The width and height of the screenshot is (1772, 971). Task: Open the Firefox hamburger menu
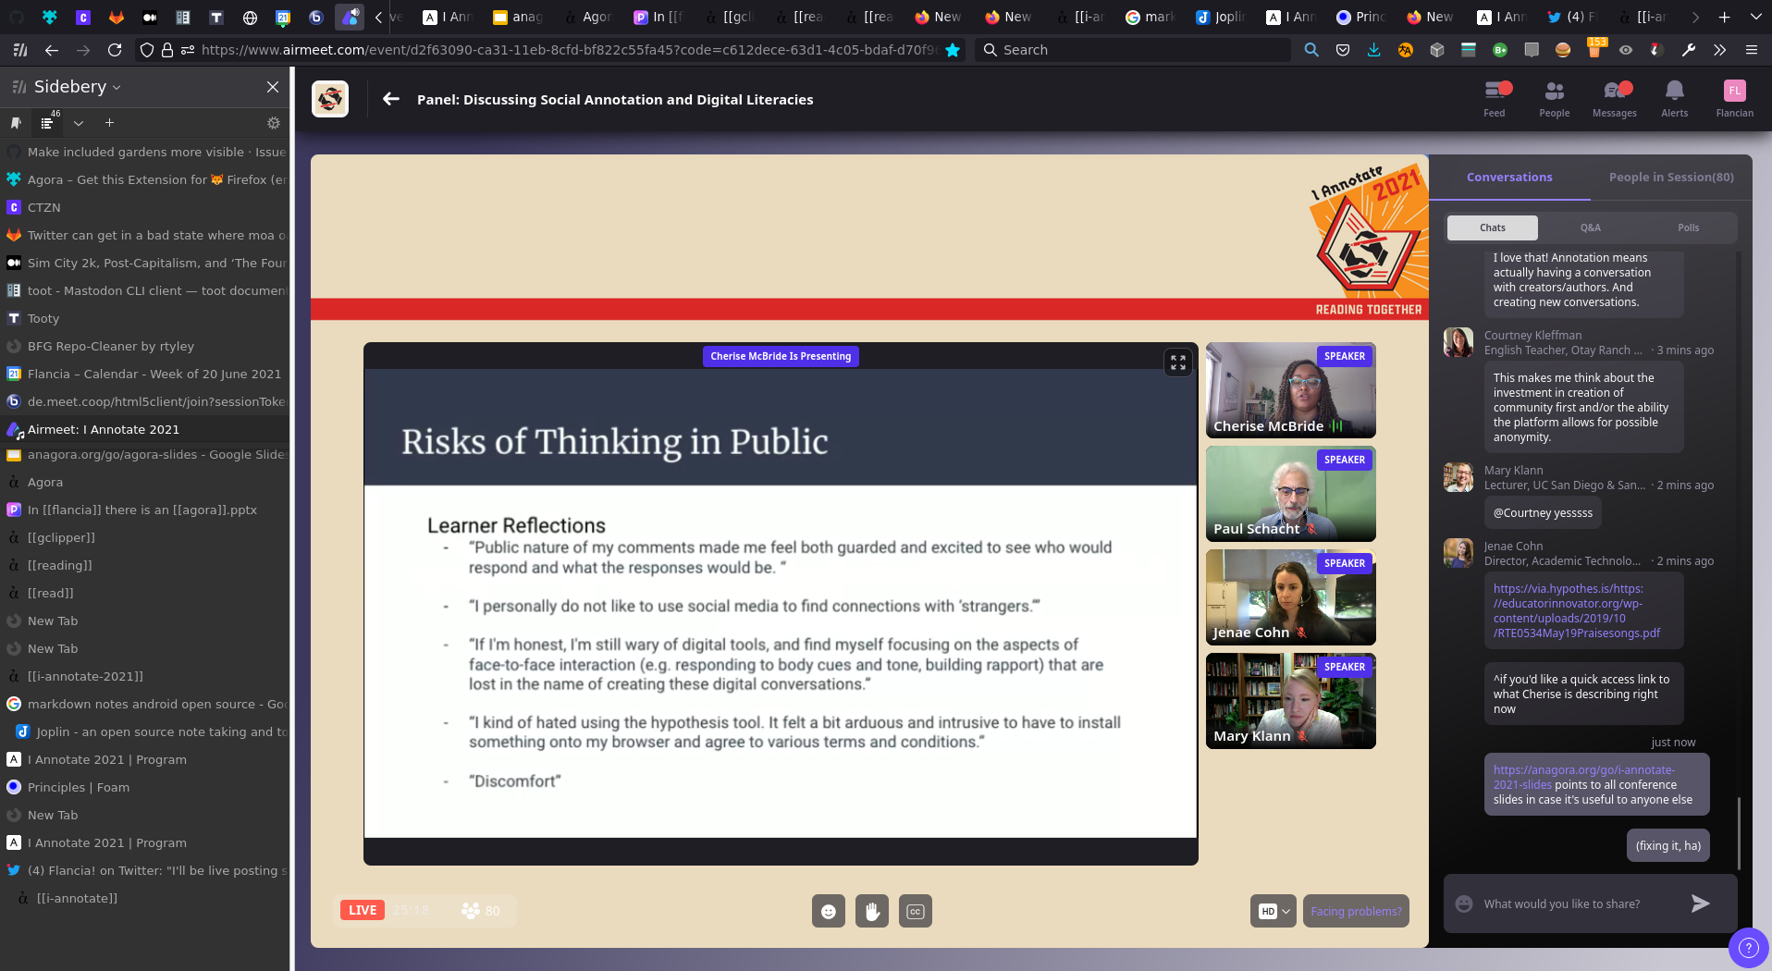pos(1751,50)
